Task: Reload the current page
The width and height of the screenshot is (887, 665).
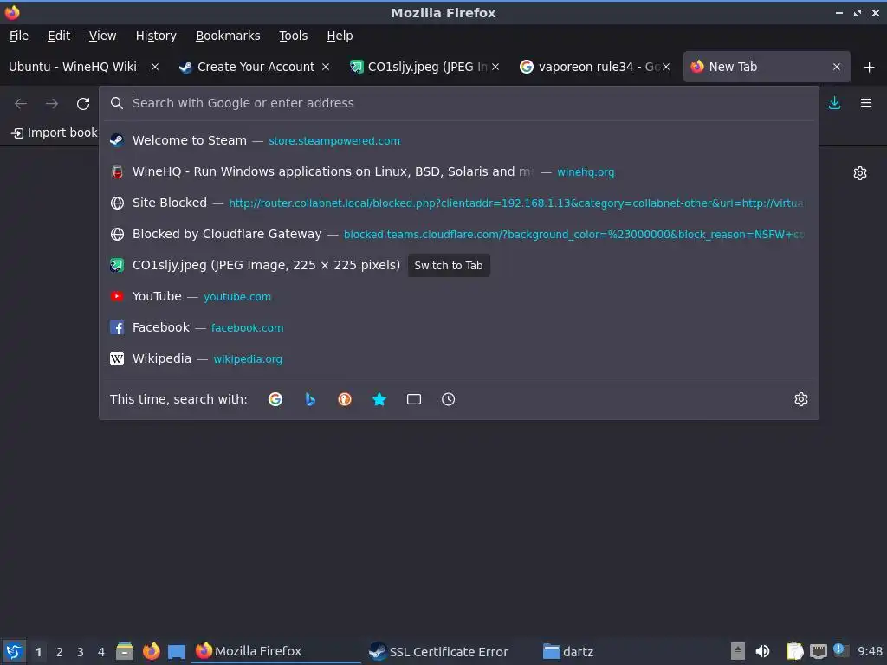Action: click(x=83, y=104)
